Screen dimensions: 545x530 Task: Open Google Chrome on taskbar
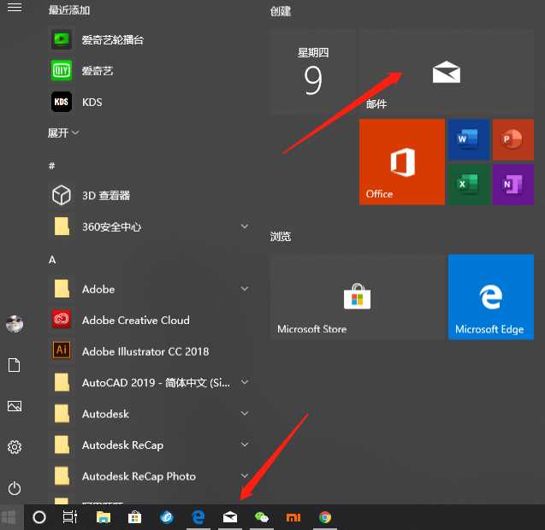pyautogui.click(x=325, y=517)
